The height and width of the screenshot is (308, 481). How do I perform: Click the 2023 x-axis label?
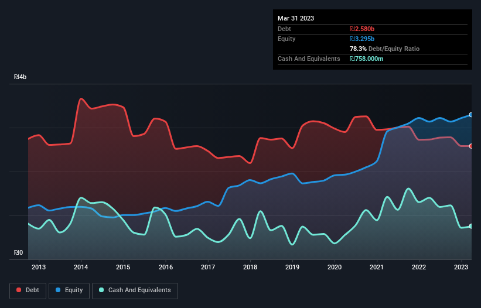pos(461,267)
